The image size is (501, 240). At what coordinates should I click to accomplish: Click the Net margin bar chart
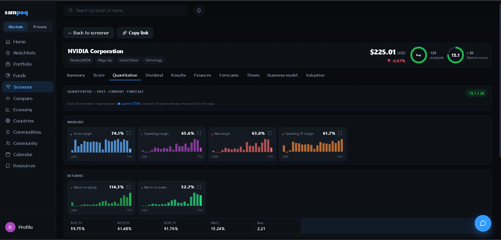click(242, 145)
